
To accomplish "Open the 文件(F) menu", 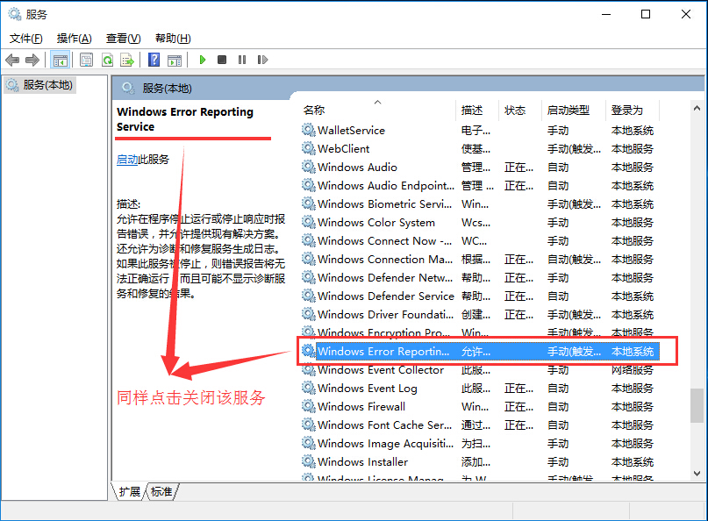I will point(25,39).
